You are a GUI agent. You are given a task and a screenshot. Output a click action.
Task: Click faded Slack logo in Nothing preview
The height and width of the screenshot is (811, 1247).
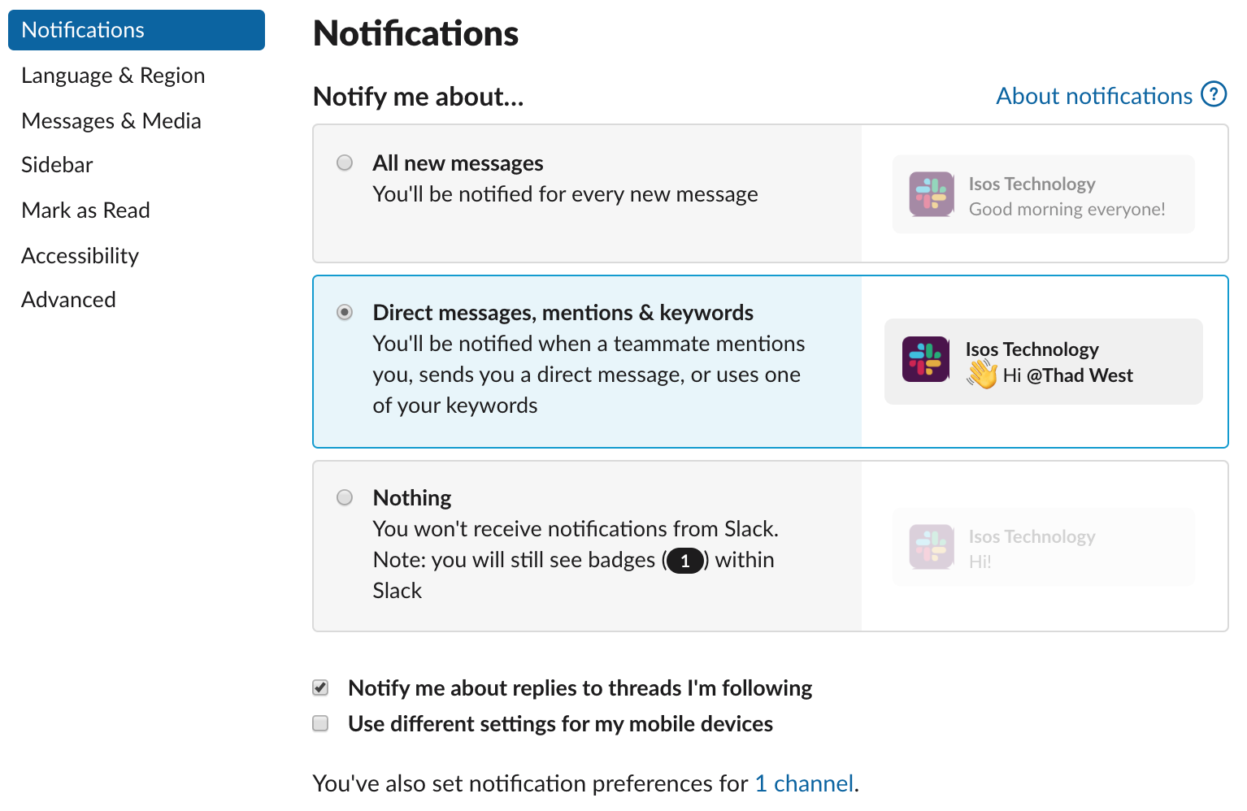(931, 547)
